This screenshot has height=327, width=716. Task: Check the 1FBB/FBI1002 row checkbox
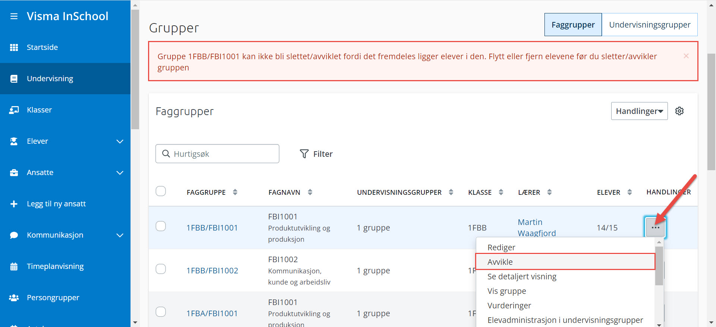coord(161,269)
